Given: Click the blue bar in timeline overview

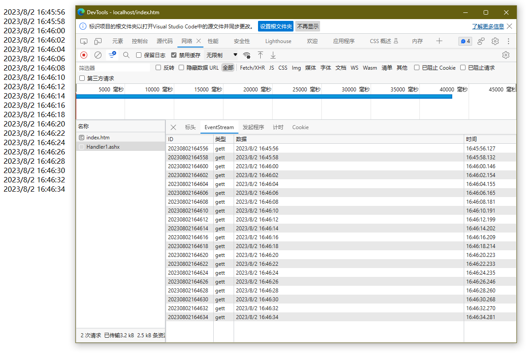Looking at the screenshot, I should [x=264, y=96].
